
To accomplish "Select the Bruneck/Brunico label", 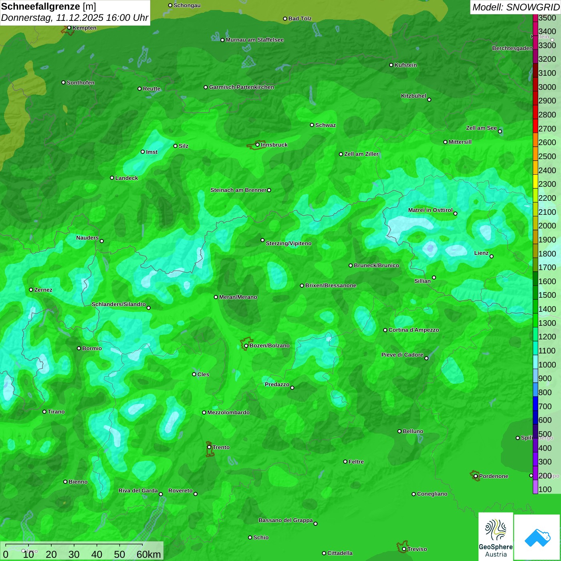I will coord(376,265).
